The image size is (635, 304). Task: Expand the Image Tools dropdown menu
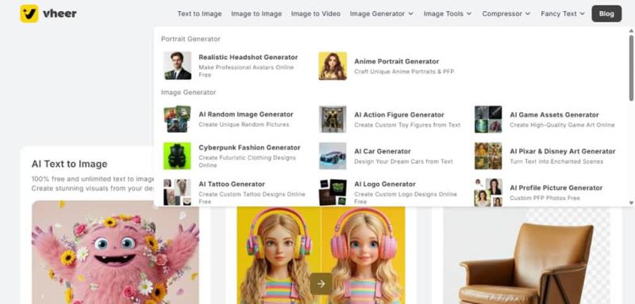coord(448,13)
